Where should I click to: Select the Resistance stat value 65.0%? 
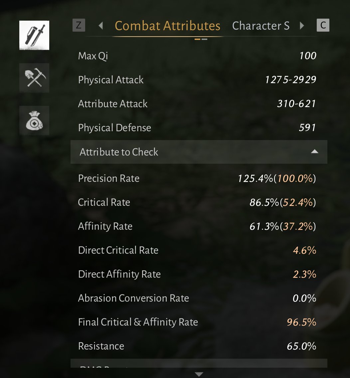pyautogui.click(x=301, y=346)
